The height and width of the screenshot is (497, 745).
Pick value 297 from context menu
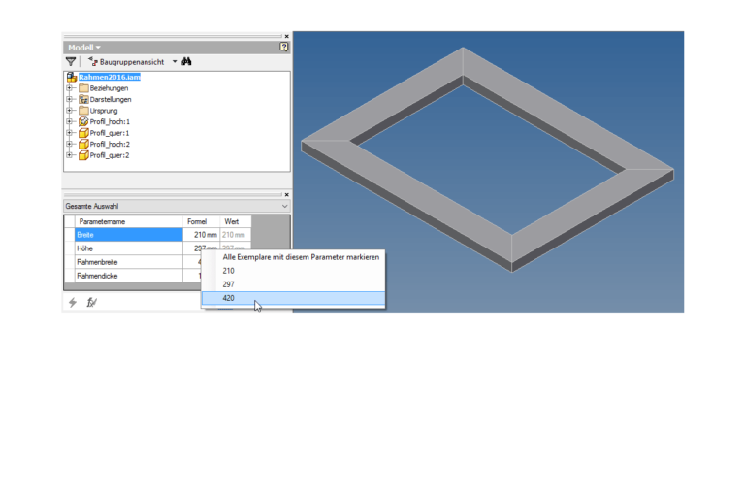(x=293, y=284)
